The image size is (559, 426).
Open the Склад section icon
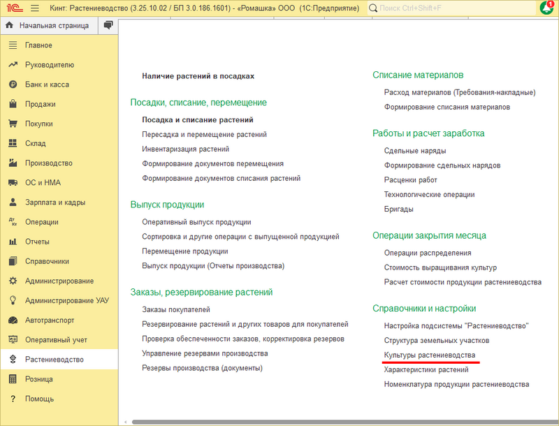[x=14, y=144]
